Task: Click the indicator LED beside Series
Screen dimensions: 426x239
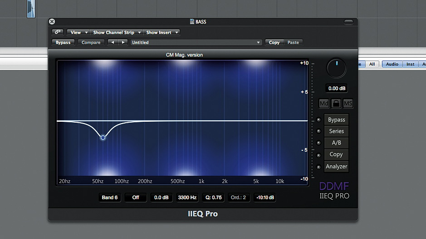Action: point(318,131)
